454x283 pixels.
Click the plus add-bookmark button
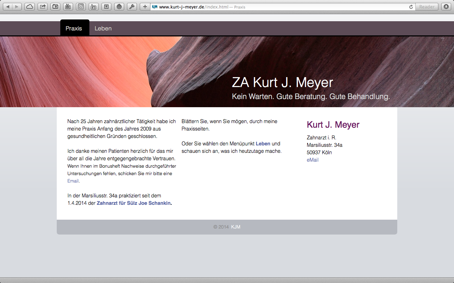point(145,7)
